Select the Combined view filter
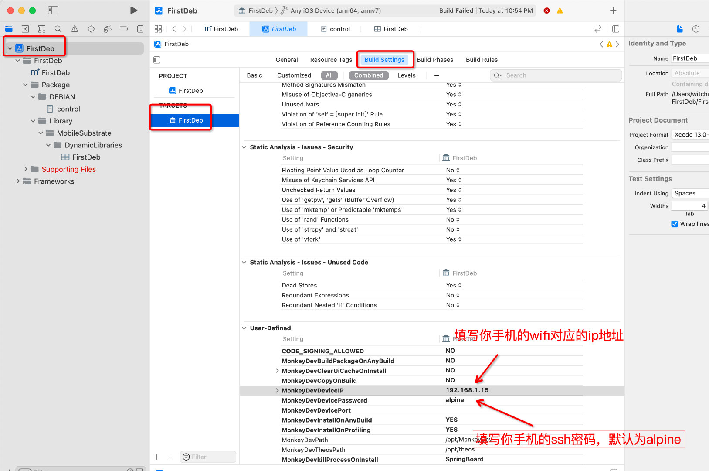 click(x=369, y=75)
